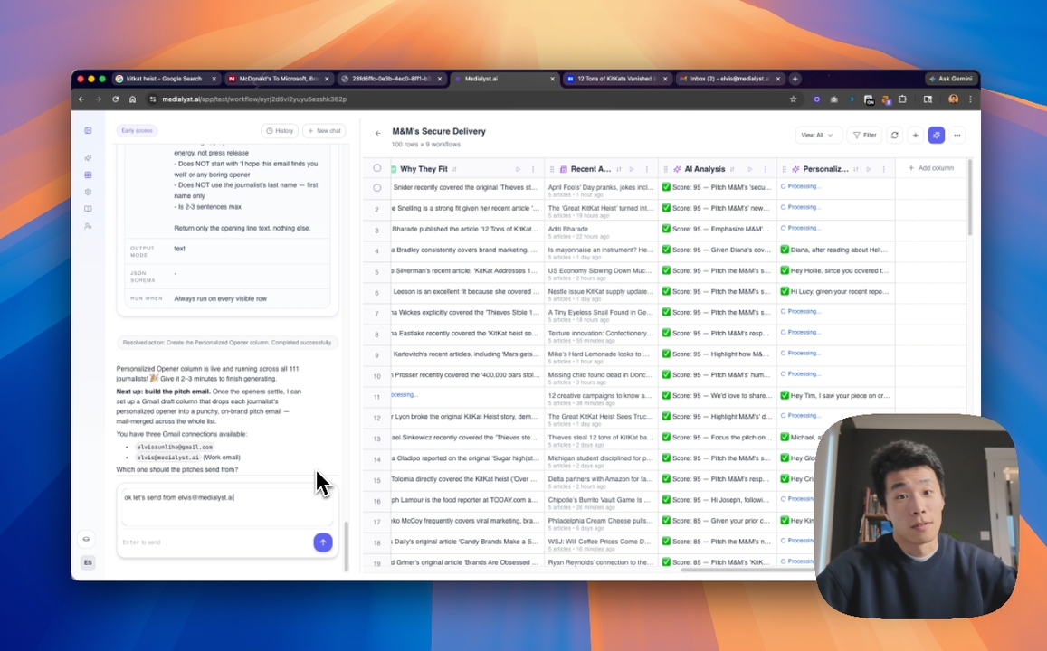Screen dimensions: 1047x651
Task: Open the Filter button
Action: (x=865, y=135)
